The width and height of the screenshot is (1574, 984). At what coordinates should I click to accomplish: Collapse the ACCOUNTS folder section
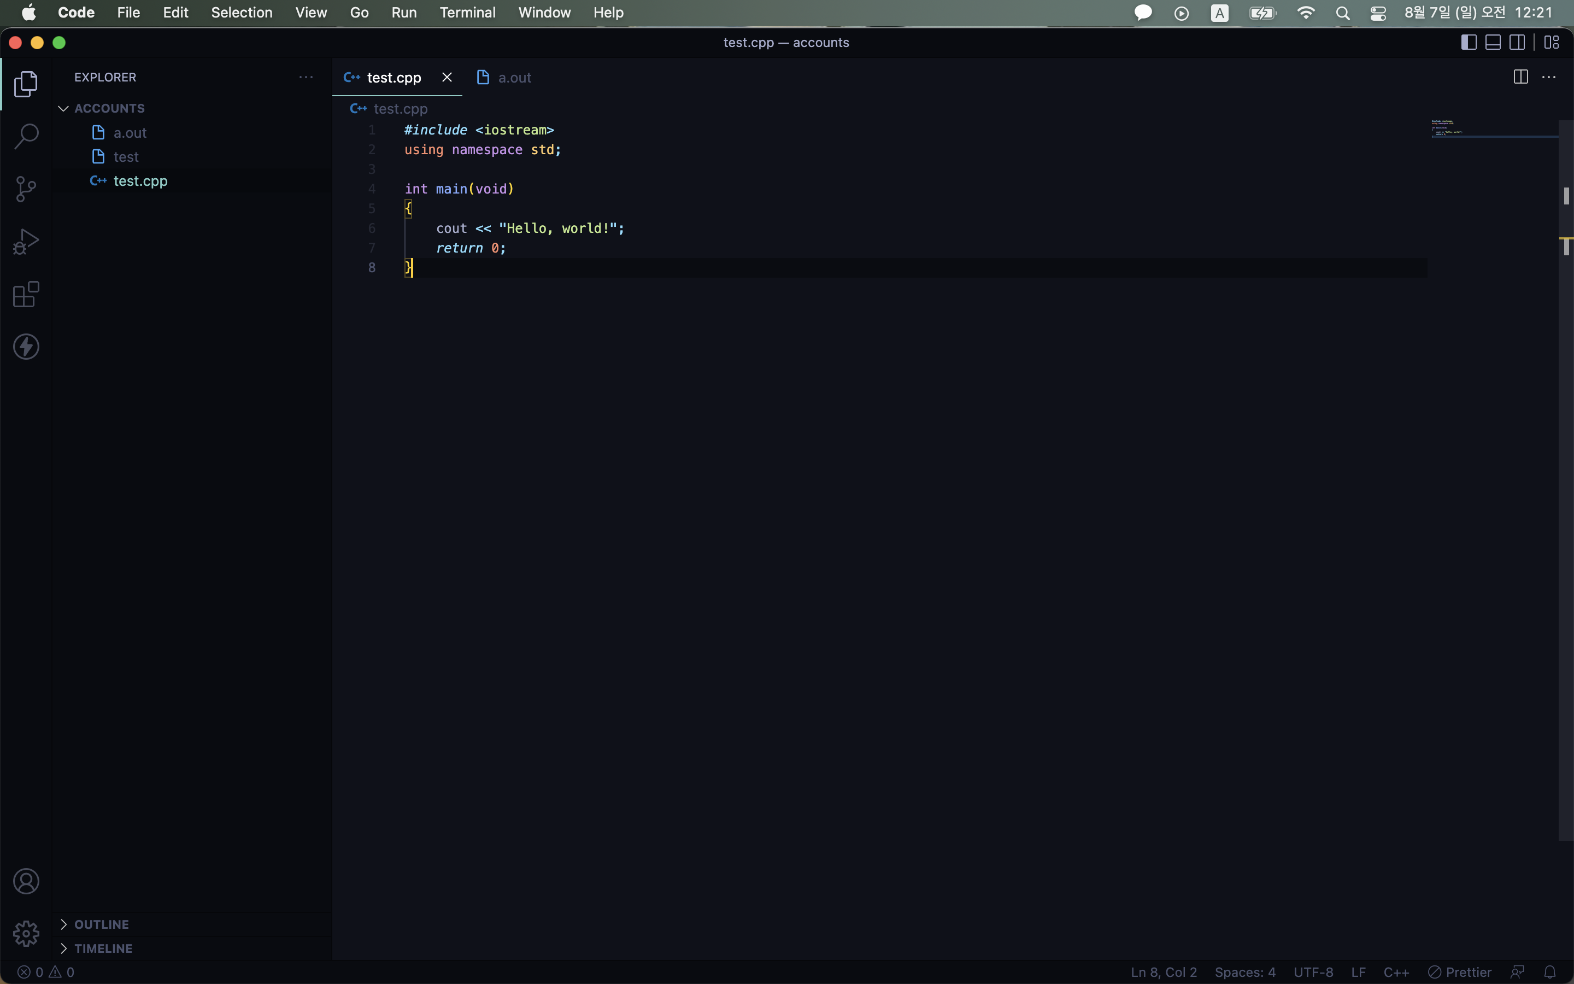(x=109, y=108)
